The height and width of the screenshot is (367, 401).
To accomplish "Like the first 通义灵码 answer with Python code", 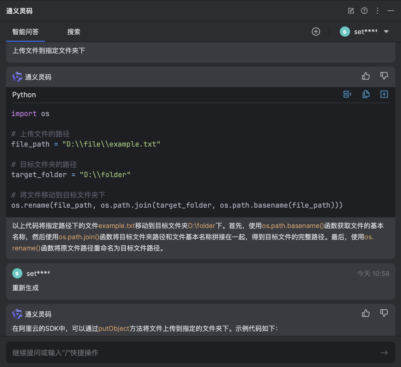I will pos(366,76).
